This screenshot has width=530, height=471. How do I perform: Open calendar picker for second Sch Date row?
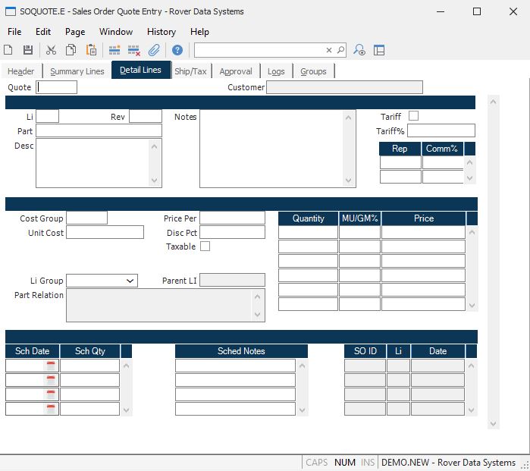coord(52,380)
